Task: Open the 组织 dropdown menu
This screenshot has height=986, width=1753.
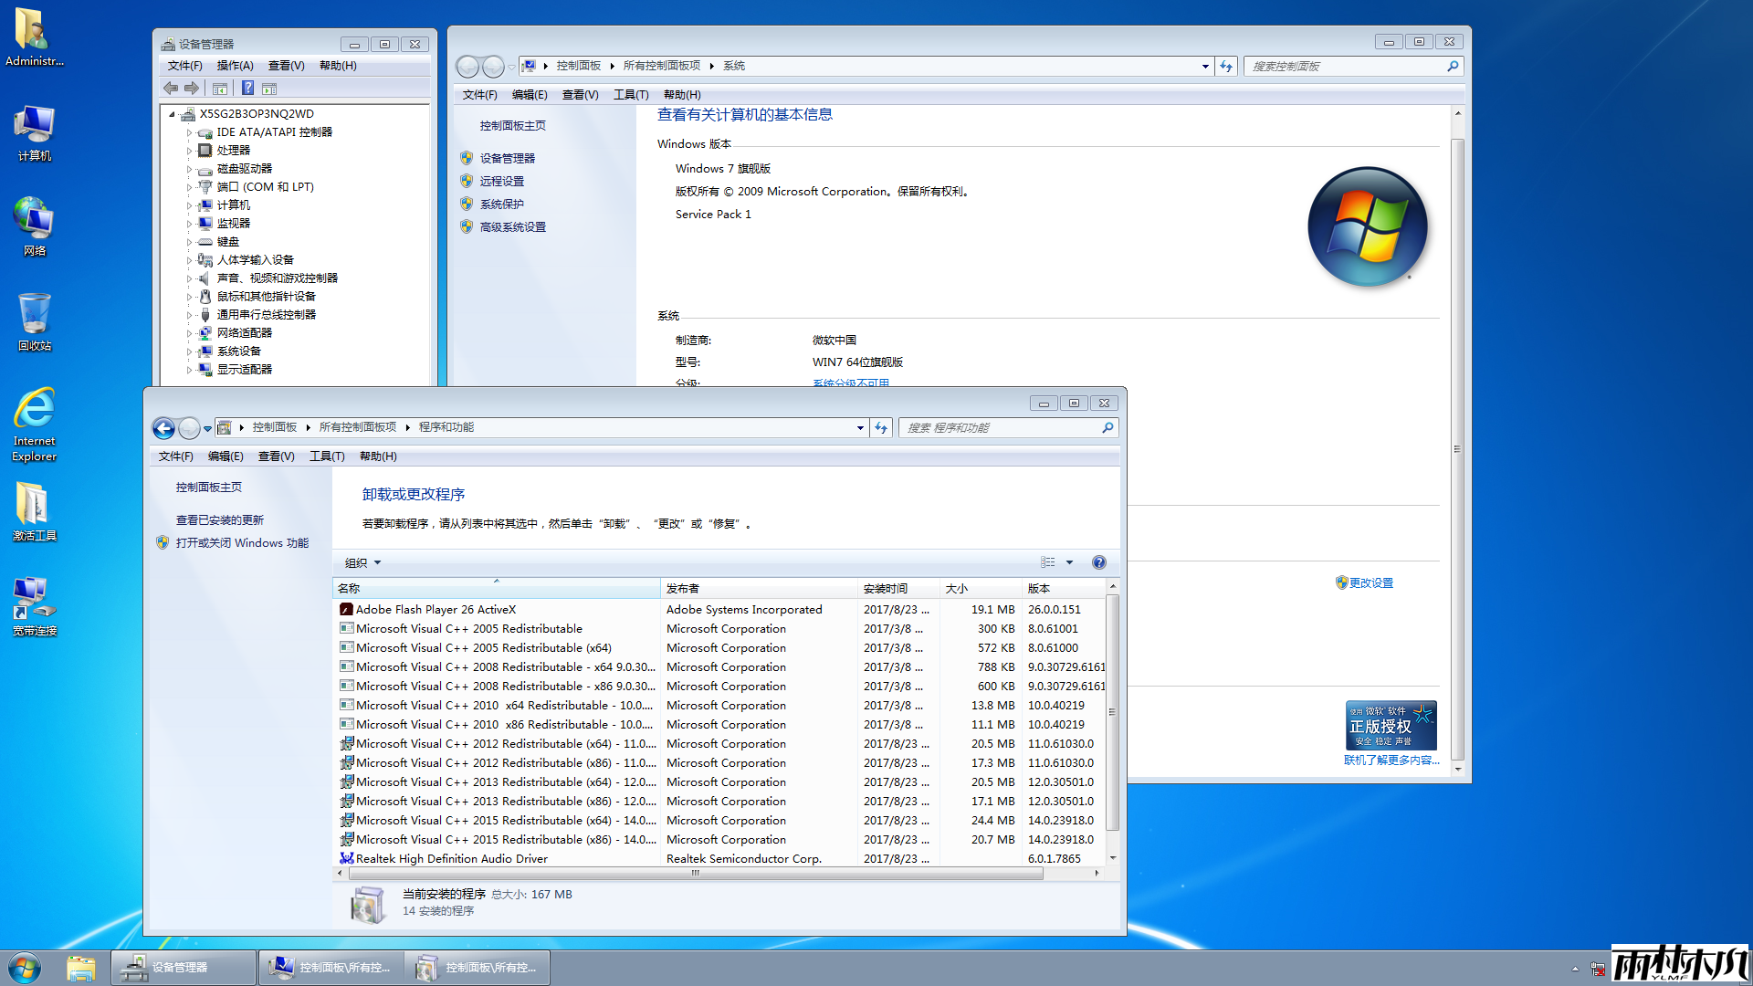Action: (362, 563)
